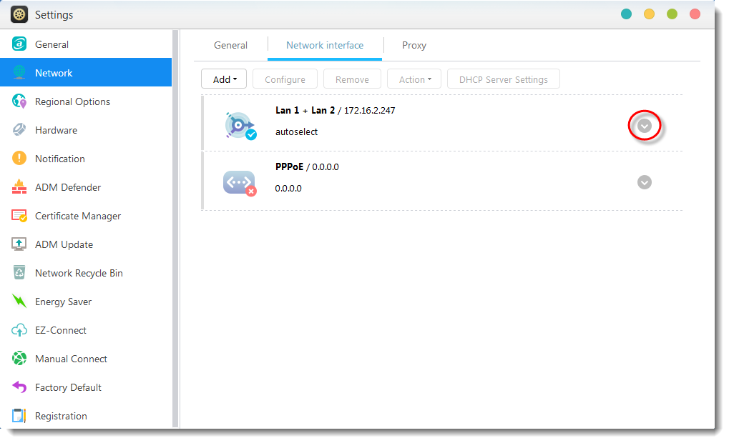The width and height of the screenshot is (729, 443).
Task: Click the ADM Update monitor icon
Action: (19, 244)
